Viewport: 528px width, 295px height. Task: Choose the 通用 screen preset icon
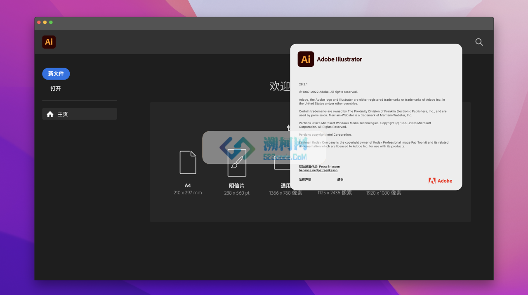click(282, 163)
